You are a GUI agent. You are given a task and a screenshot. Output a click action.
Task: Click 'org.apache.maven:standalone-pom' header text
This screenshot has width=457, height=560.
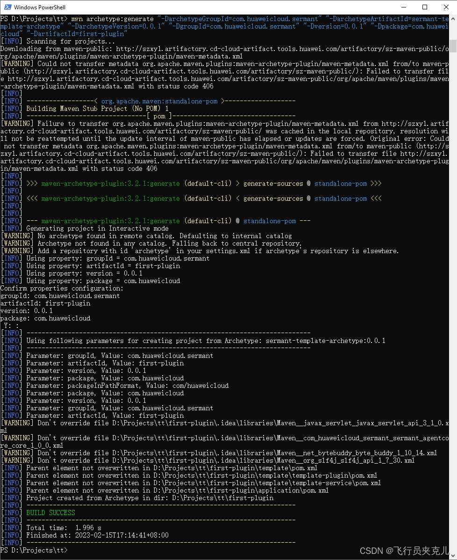click(159, 101)
